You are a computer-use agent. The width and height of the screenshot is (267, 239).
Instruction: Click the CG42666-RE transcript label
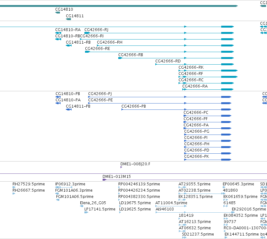[x=98, y=49]
